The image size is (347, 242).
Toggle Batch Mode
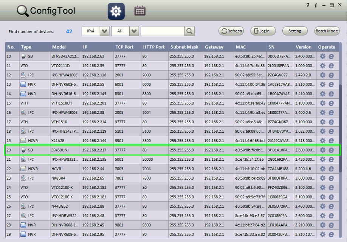tap(327, 31)
